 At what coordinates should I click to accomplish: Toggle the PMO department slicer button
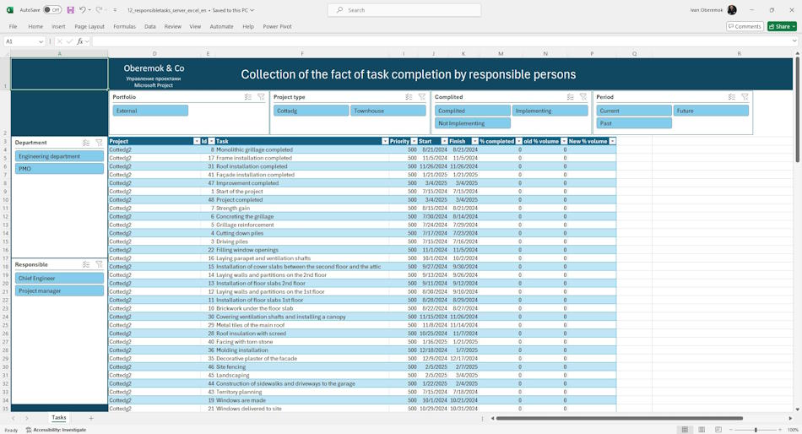59,168
